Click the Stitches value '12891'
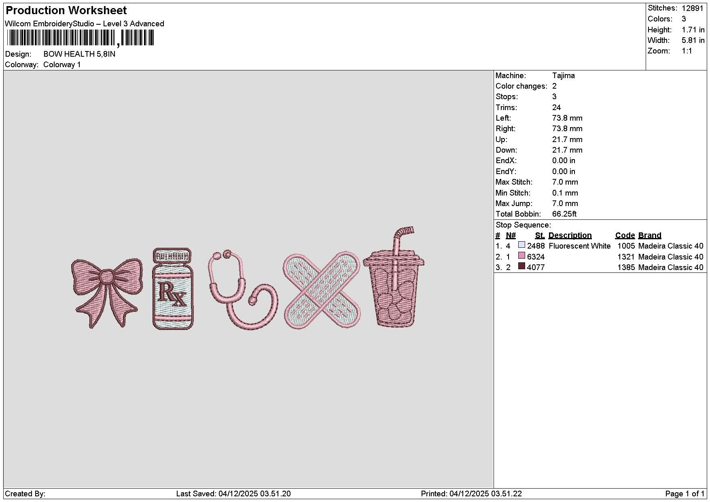Screen dimensions: 710x502 (693, 8)
